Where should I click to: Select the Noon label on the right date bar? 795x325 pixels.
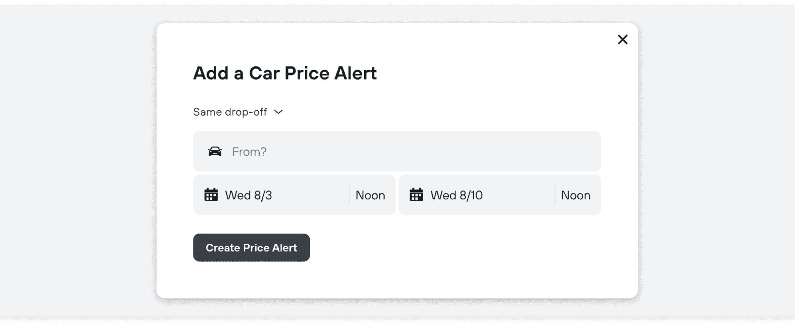pyautogui.click(x=576, y=195)
